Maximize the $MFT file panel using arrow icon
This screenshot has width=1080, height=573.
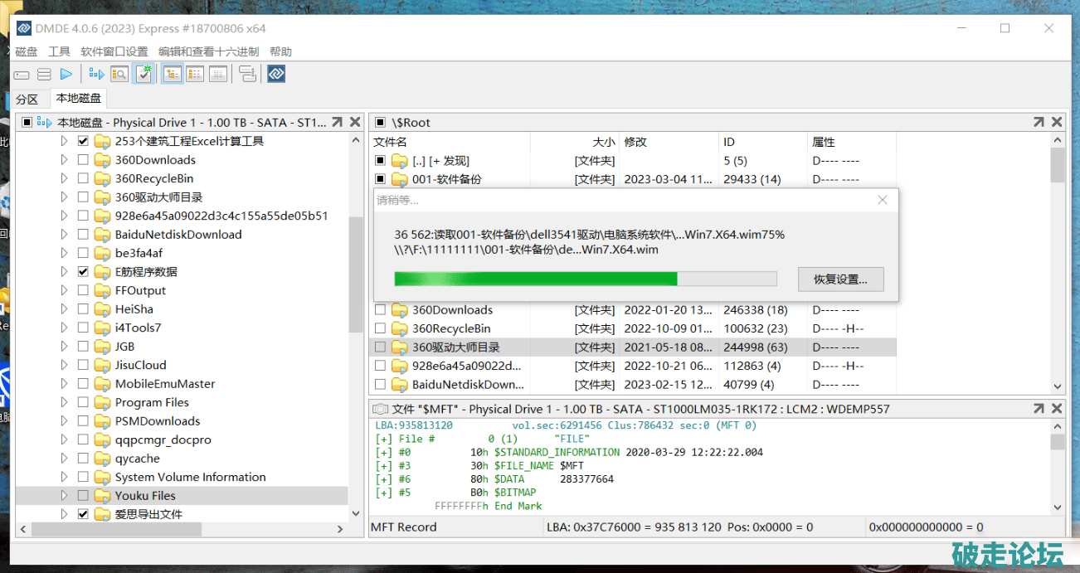pyautogui.click(x=1039, y=409)
